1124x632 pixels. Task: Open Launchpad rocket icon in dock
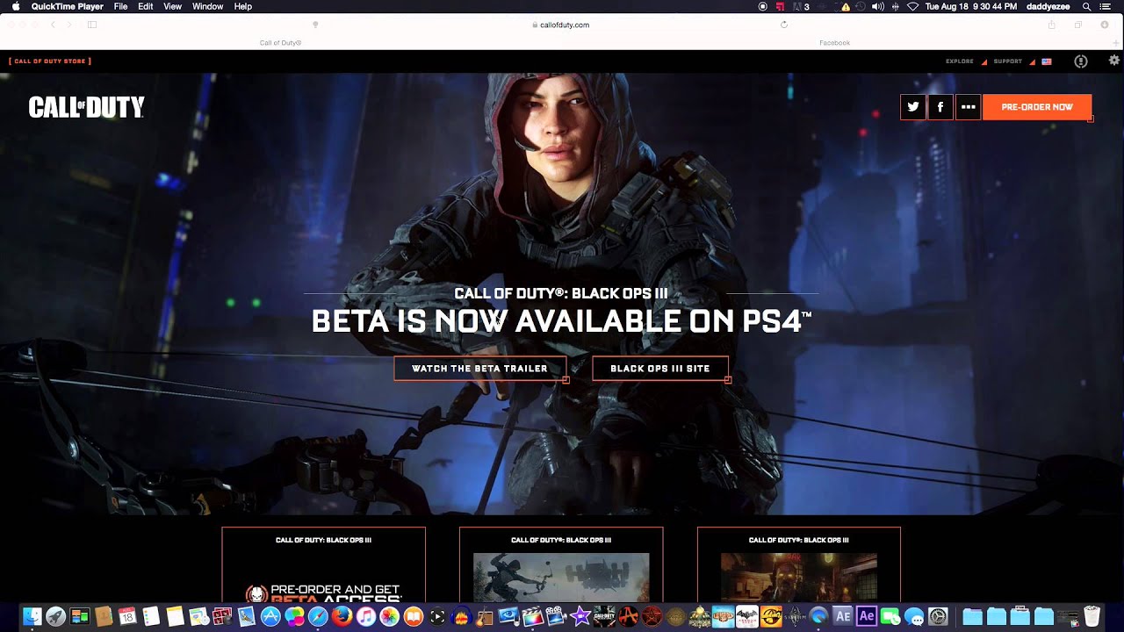[x=55, y=616]
